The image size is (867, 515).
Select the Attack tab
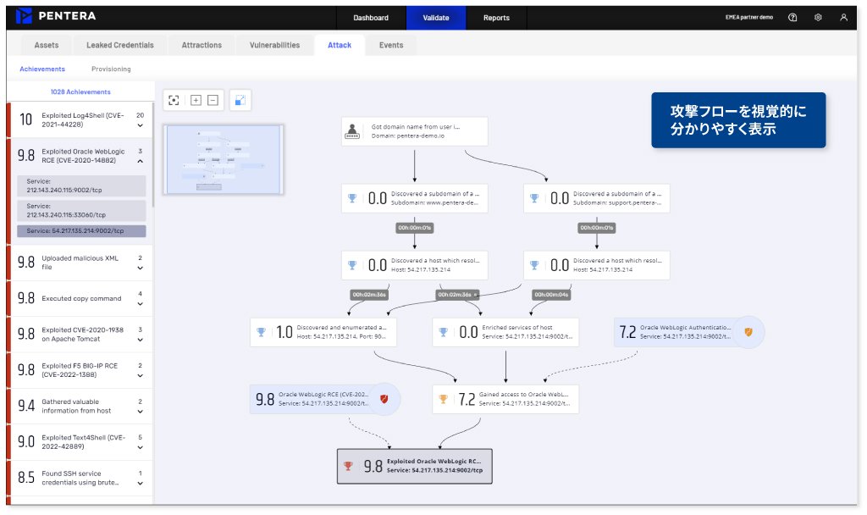click(340, 46)
